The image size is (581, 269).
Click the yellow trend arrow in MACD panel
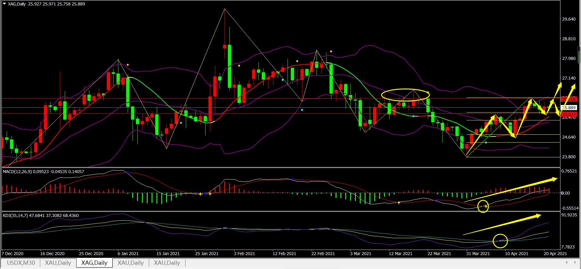[511, 190]
